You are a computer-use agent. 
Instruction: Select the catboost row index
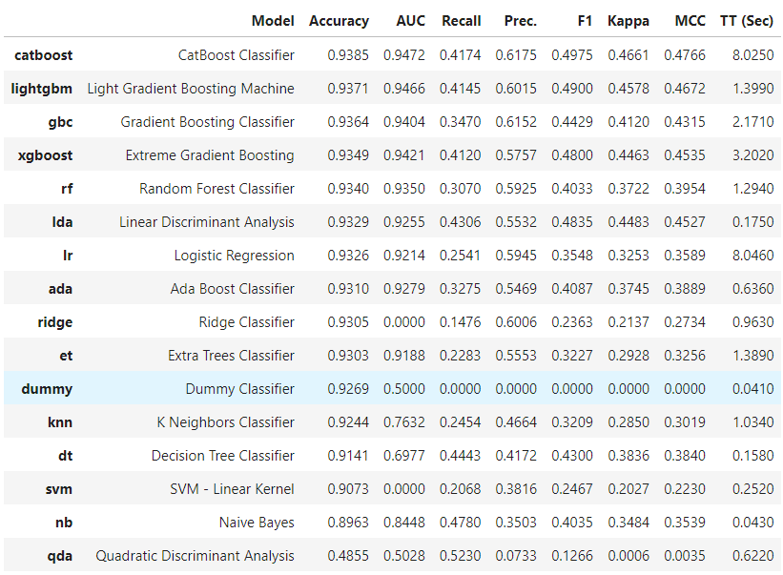coord(44,55)
